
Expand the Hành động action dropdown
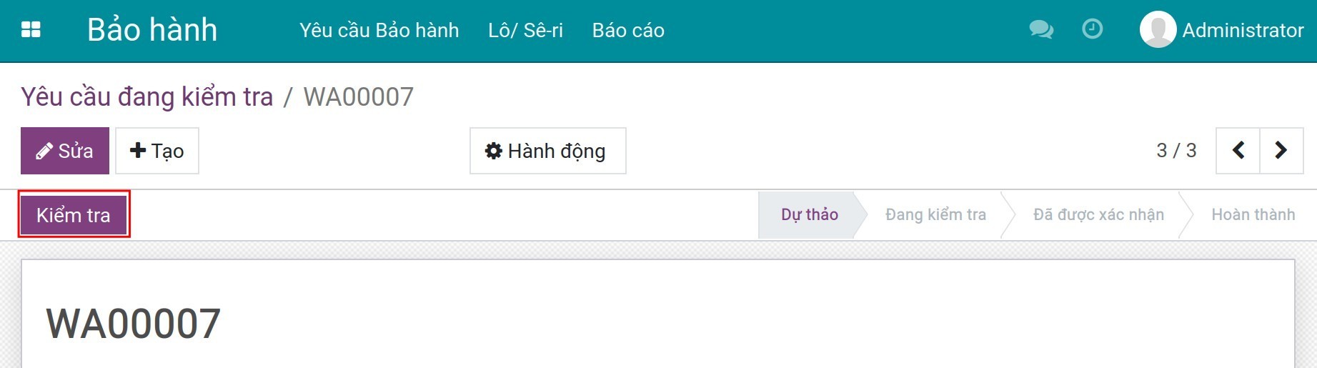547,151
